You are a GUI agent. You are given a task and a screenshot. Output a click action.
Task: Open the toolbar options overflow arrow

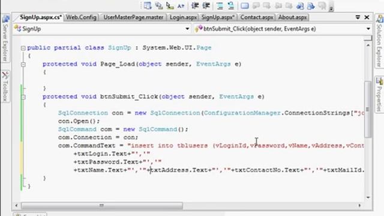331,7
